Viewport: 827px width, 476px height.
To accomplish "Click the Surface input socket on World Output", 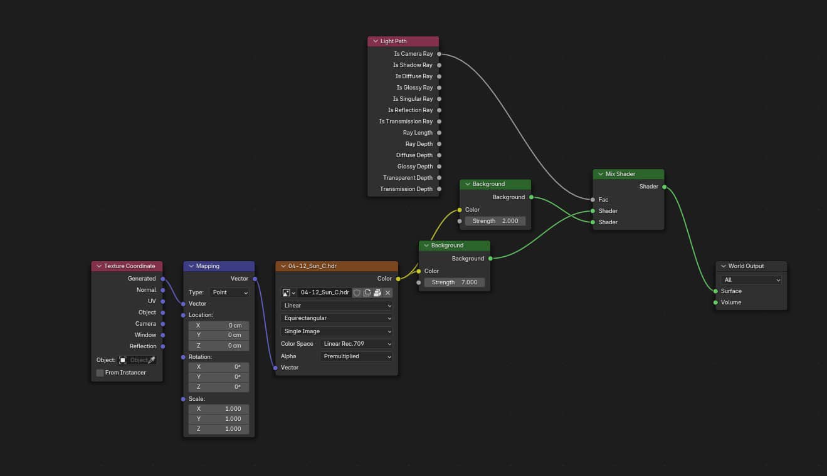I will pyautogui.click(x=715, y=291).
